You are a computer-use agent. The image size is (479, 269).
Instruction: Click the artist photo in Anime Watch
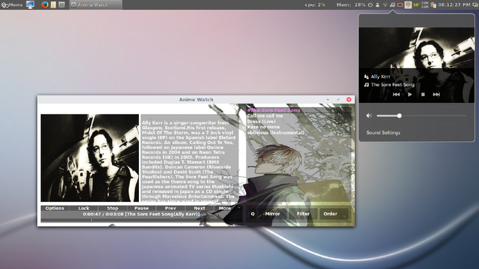90,158
